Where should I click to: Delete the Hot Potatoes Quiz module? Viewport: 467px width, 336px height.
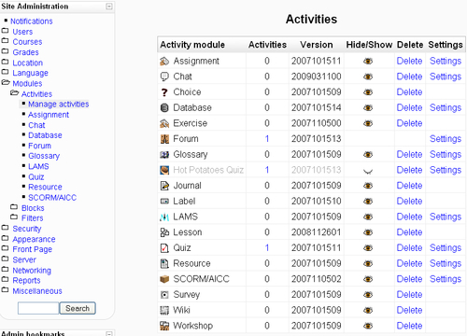(409, 170)
